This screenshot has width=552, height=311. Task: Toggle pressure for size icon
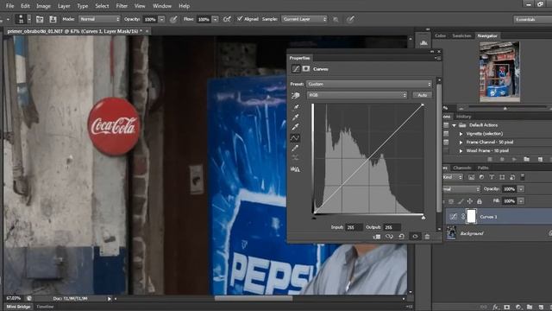coord(350,19)
